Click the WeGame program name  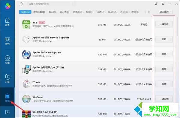point(38,97)
